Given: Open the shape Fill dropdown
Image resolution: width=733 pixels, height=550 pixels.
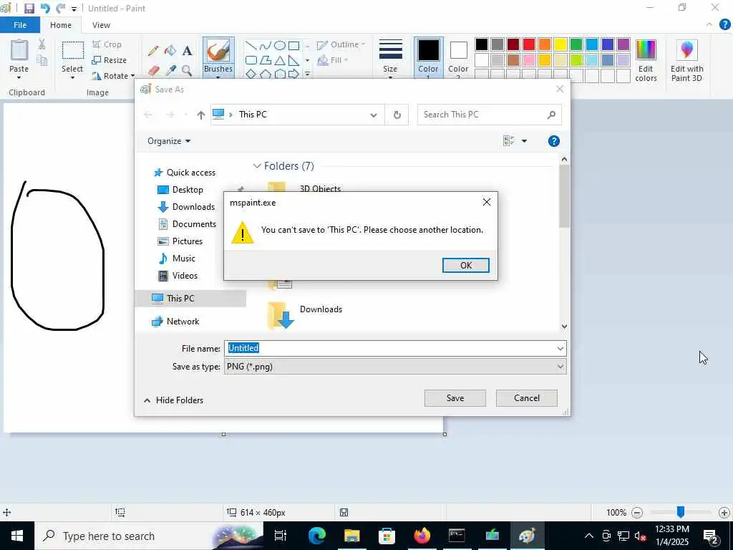Looking at the screenshot, I should [x=333, y=60].
